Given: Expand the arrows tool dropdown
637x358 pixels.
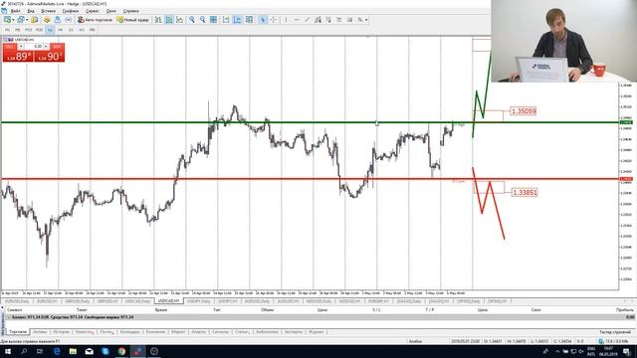Looking at the screenshot, I should point(366,20).
